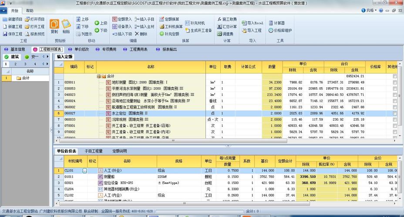
Task: Switch to the 帮助 ribbon tab
Action: pos(30,10)
